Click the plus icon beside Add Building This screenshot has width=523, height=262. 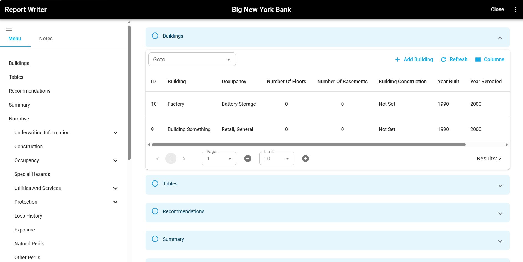[397, 59]
